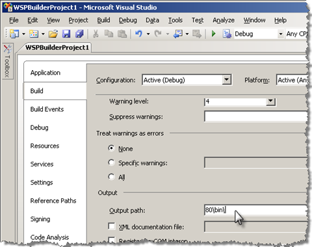Screen dimensions: 312x247
Task: Switch to the Signing tab
Action: coord(55,219)
